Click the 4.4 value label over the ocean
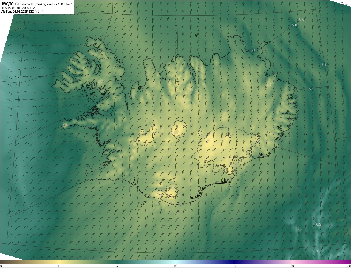 click(300, 230)
